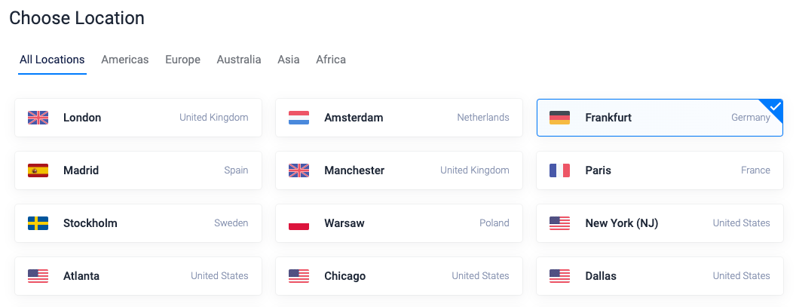Click the Netherlands flag beside Amsterdam
796x307 pixels.
click(298, 118)
